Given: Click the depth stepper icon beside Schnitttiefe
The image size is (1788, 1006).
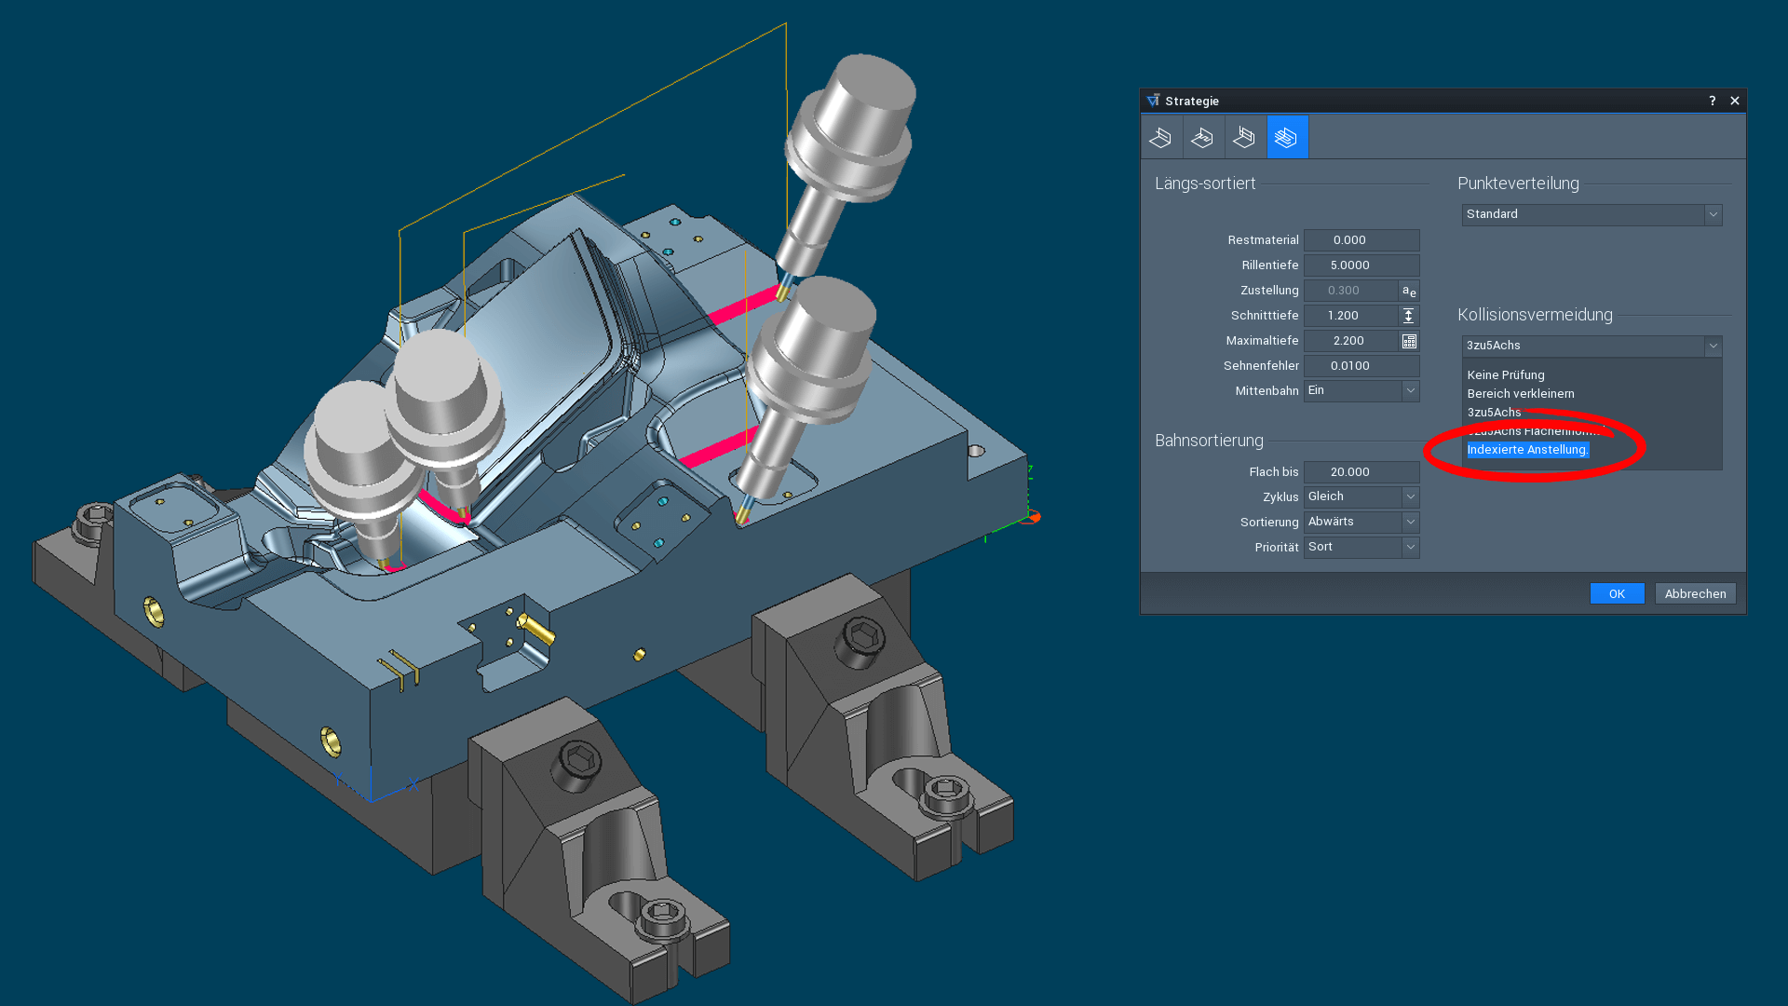Looking at the screenshot, I should (x=1409, y=315).
